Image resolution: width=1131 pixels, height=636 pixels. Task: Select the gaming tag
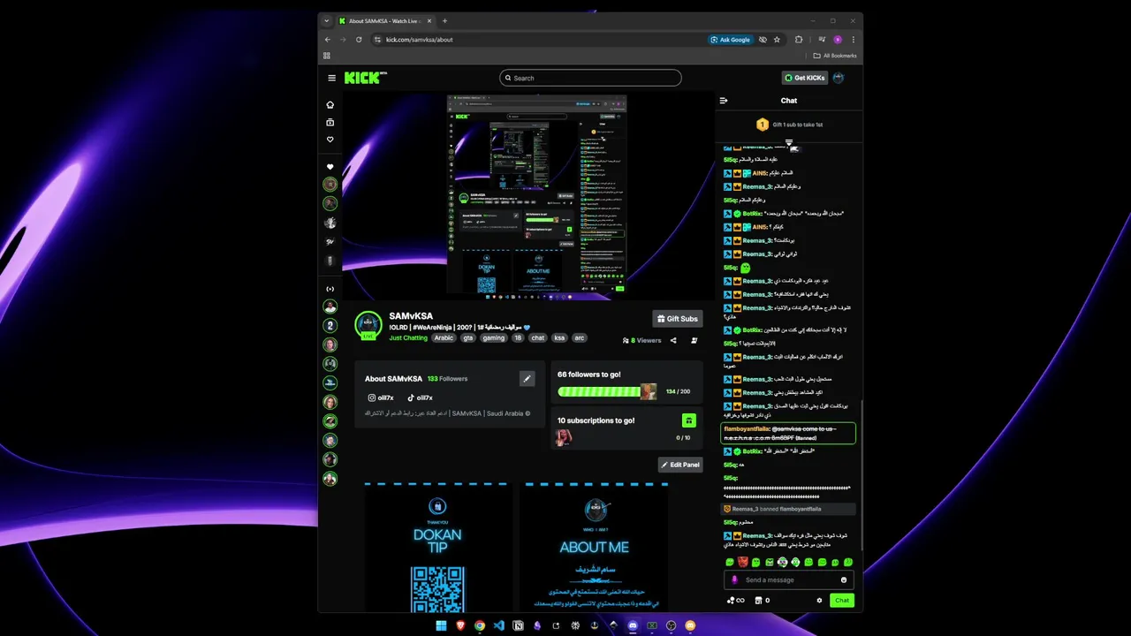coord(494,337)
